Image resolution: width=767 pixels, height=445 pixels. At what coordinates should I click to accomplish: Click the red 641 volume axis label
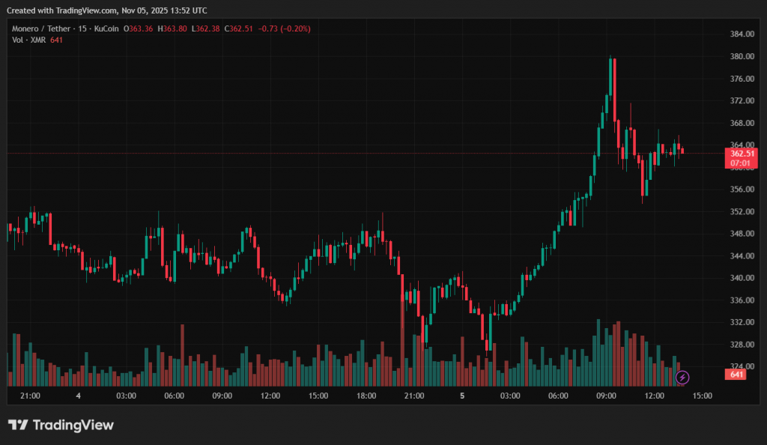pyautogui.click(x=736, y=374)
